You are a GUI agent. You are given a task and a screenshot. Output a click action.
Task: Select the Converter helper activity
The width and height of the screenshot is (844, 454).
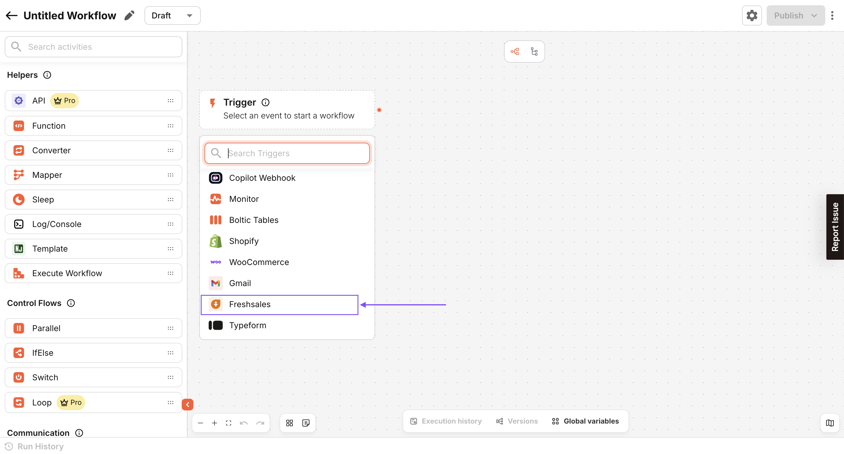click(93, 150)
